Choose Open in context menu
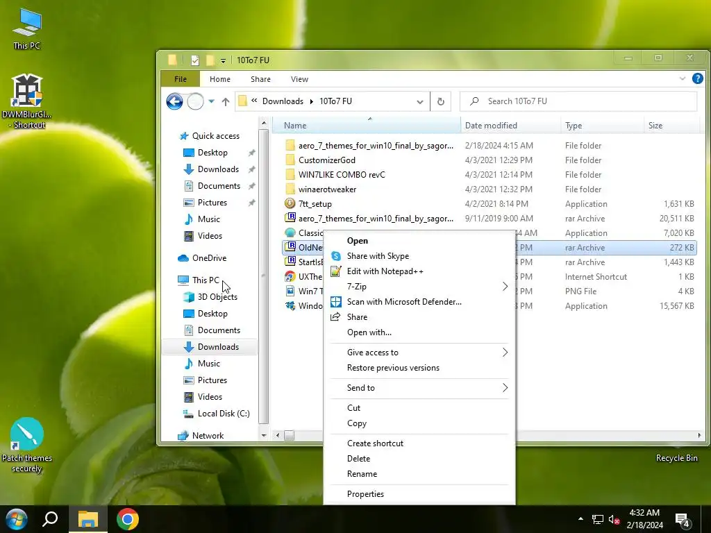711x533 pixels. pos(419,241)
